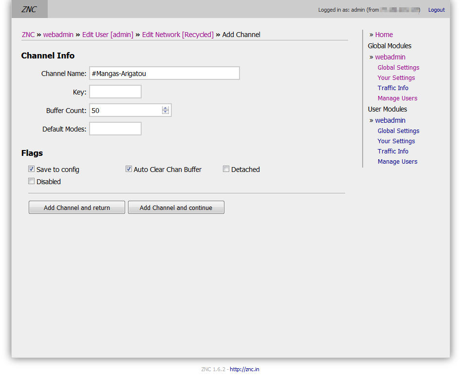460x378 pixels.
Task: Open Manage Users under Global Modules
Action: (x=397, y=98)
